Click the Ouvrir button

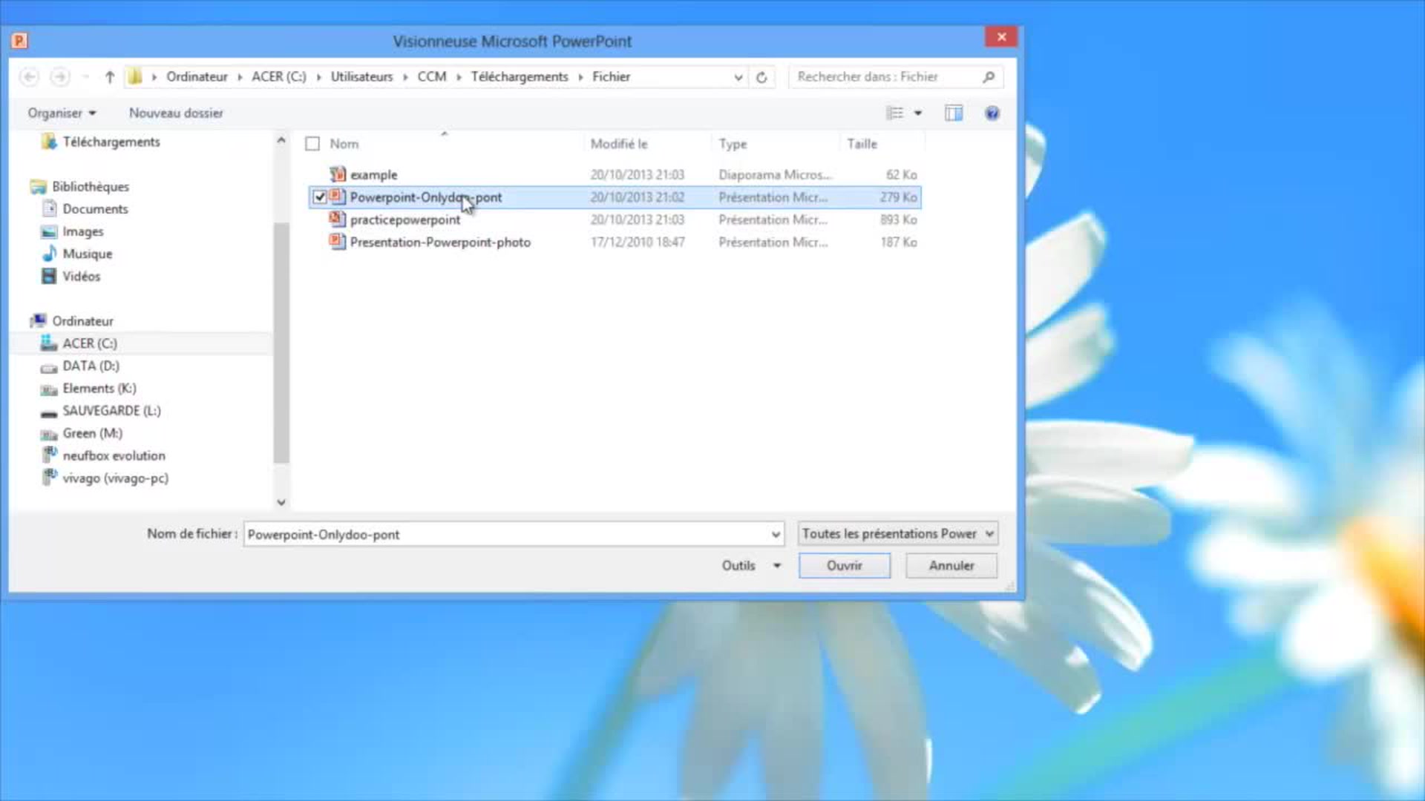point(845,565)
